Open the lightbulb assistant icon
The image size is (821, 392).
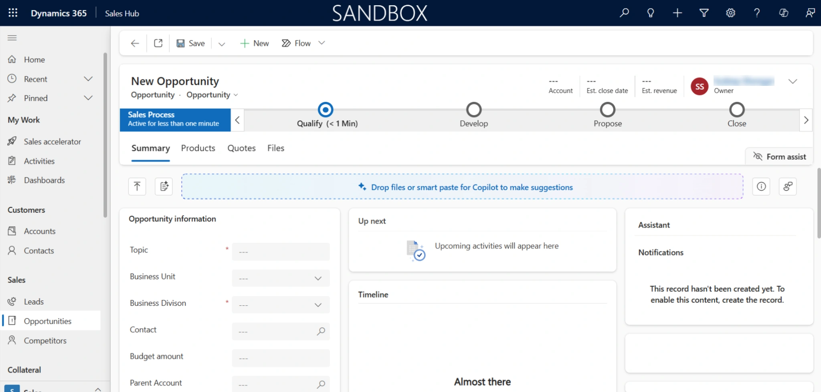(x=650, y=13)
